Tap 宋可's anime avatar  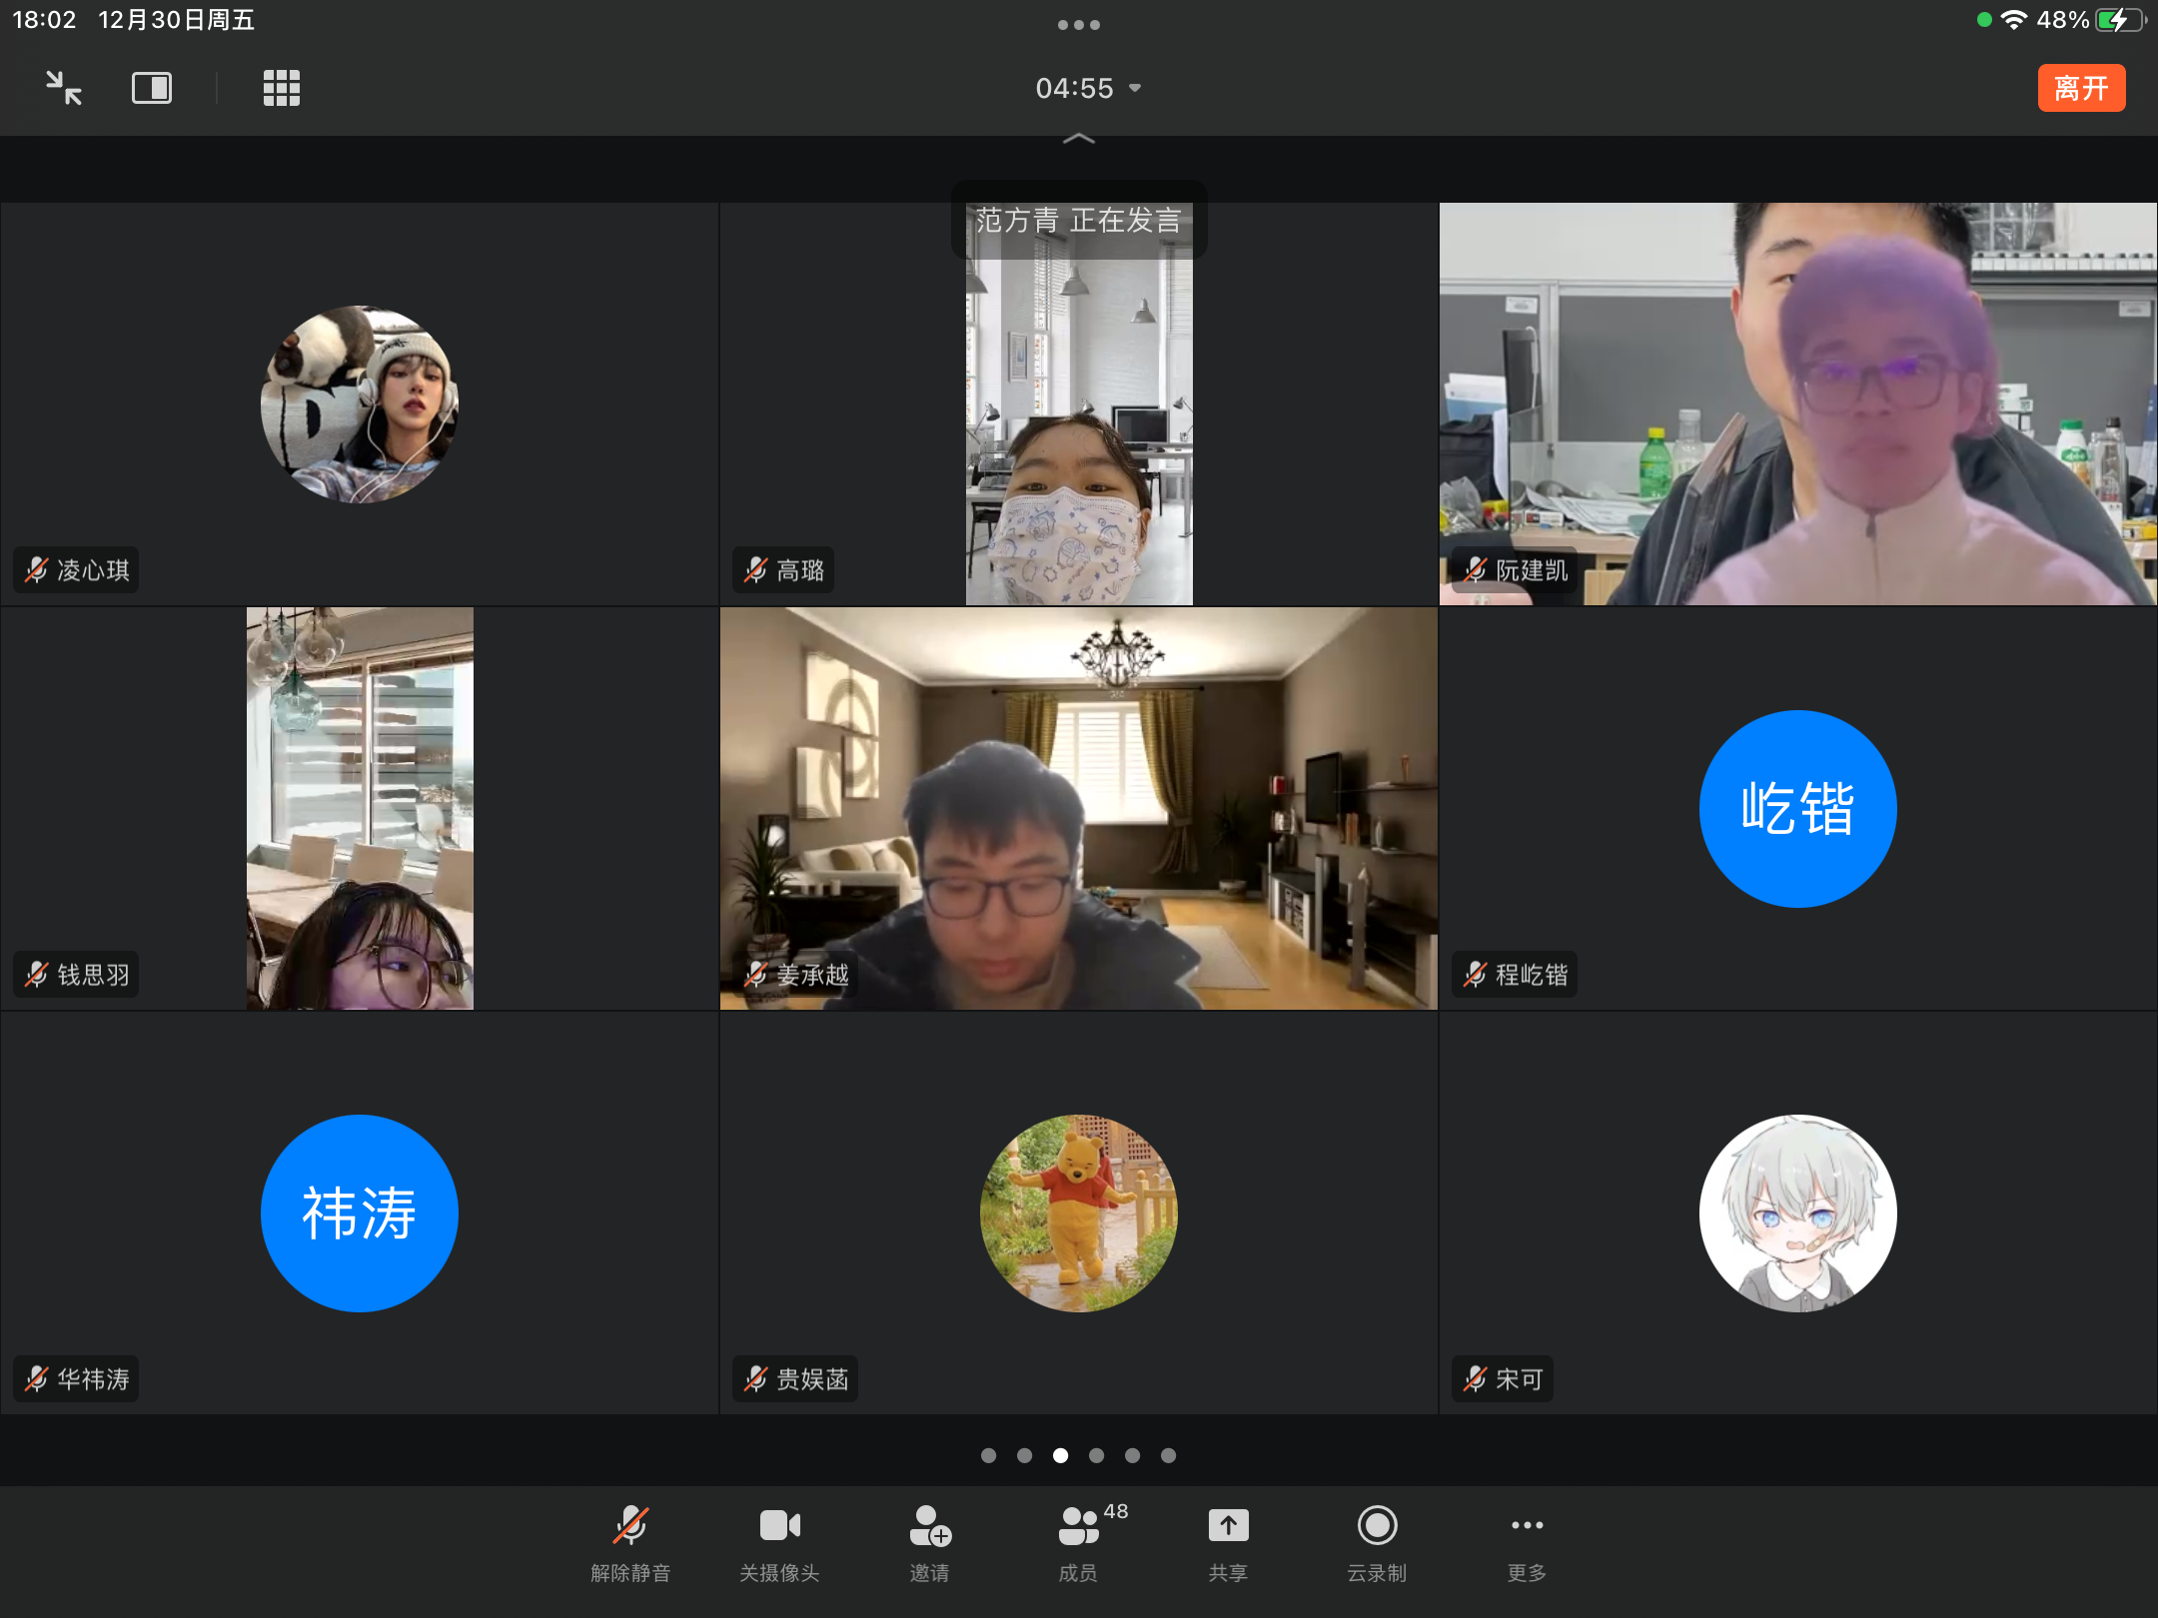point(1798,1213)
